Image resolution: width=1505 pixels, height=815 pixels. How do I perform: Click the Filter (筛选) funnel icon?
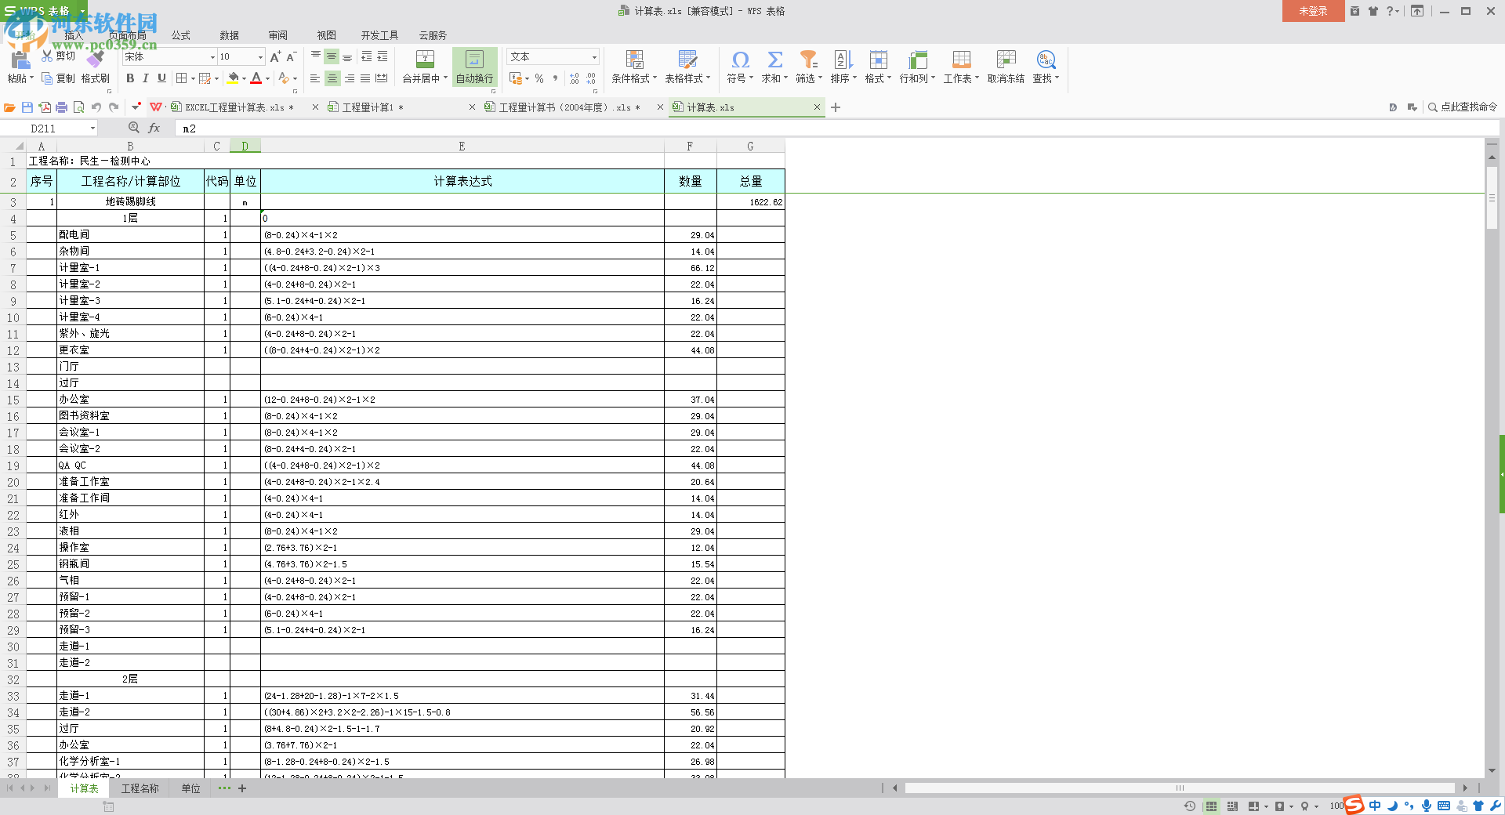coord(807,60)
